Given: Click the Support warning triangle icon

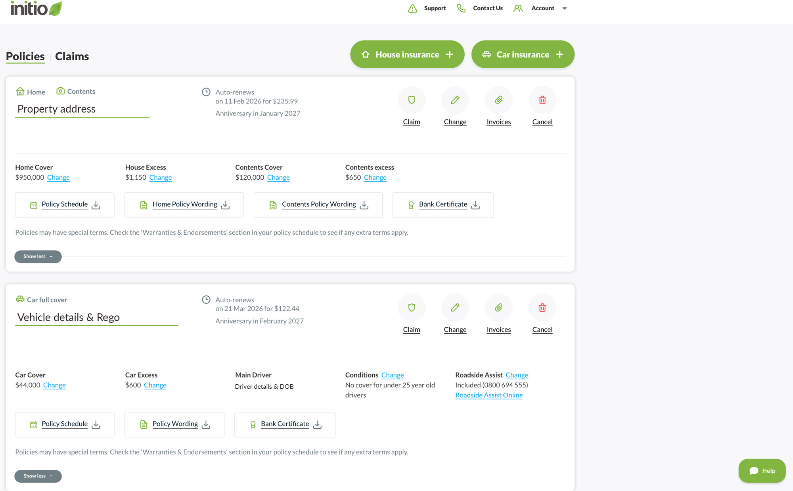Looking at the screenshot, I should coord(412,8).
